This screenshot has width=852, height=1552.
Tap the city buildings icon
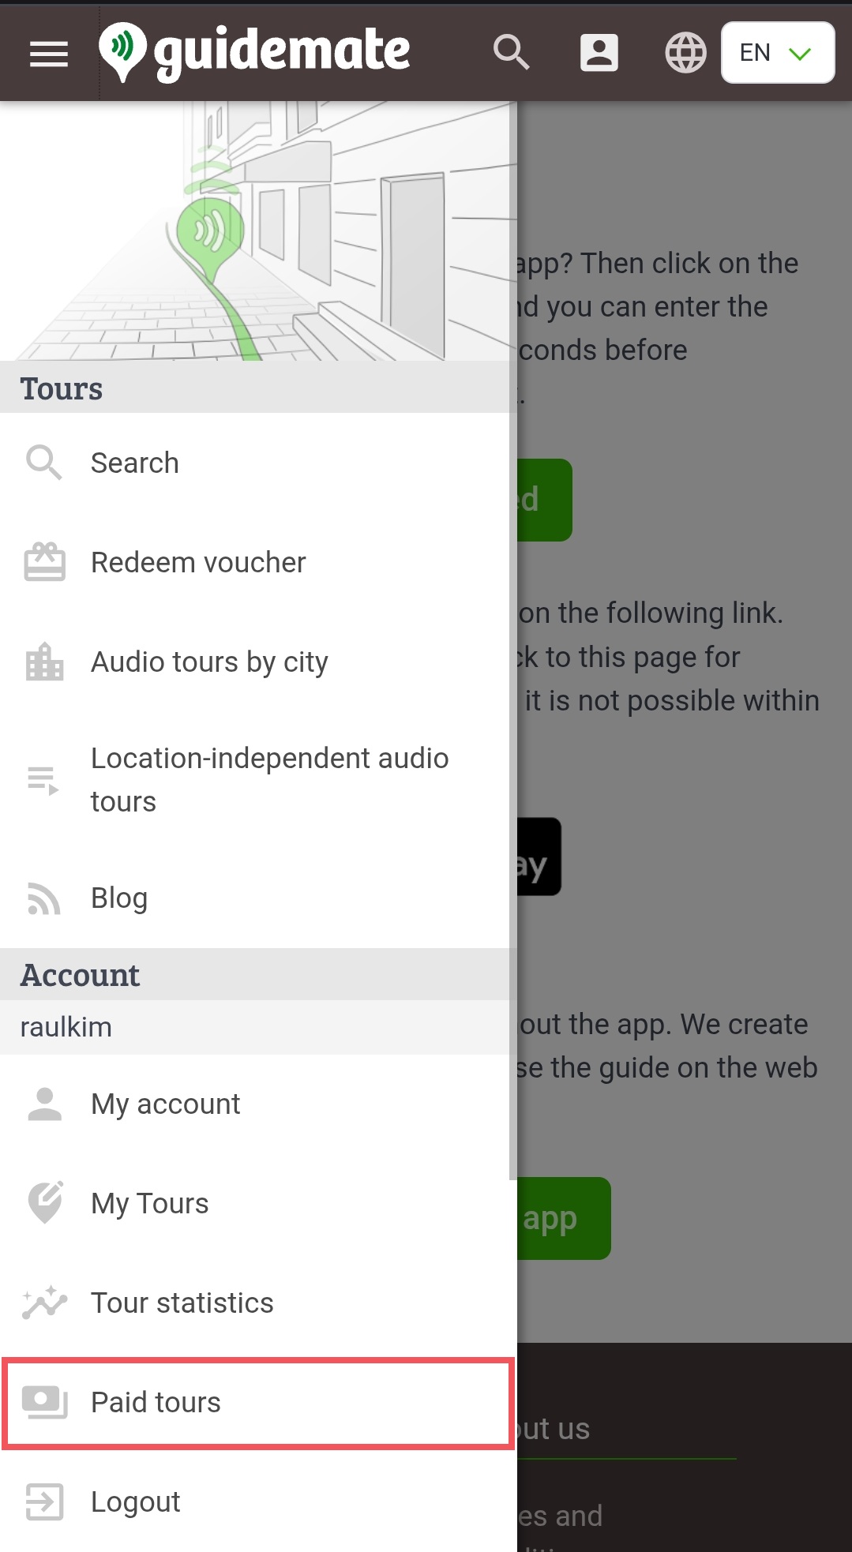[45, 662]
